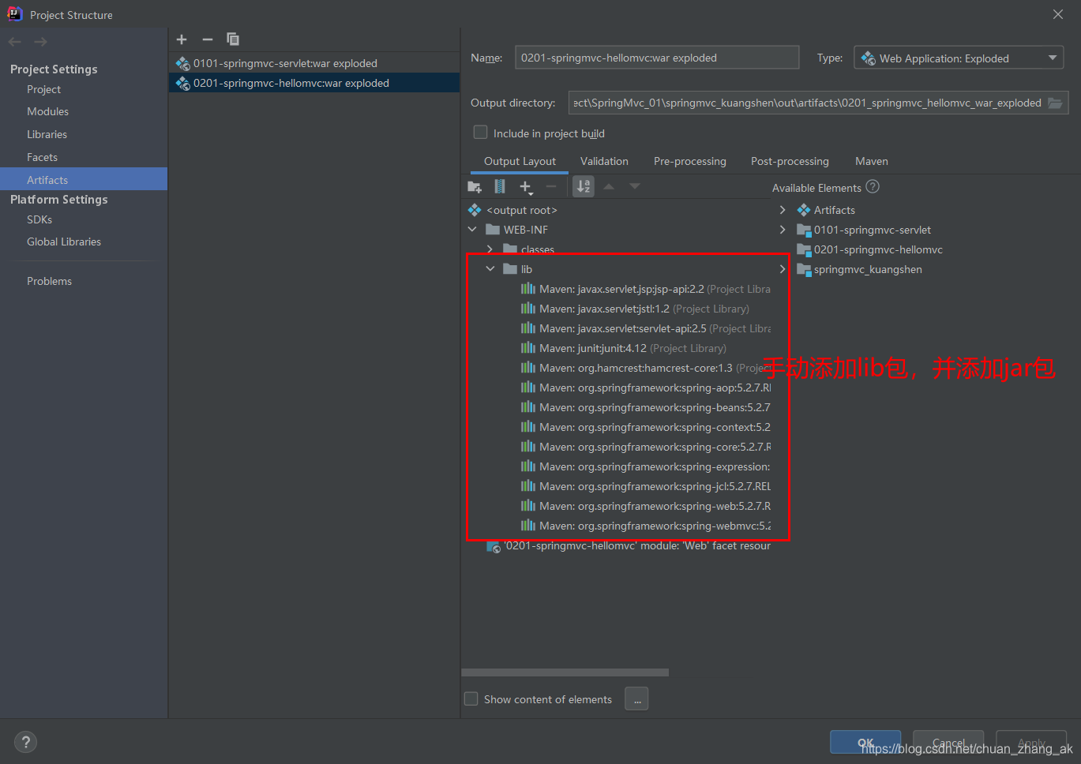Select the spring-beans:5.2.7 library entry

(x=645, y=407)
